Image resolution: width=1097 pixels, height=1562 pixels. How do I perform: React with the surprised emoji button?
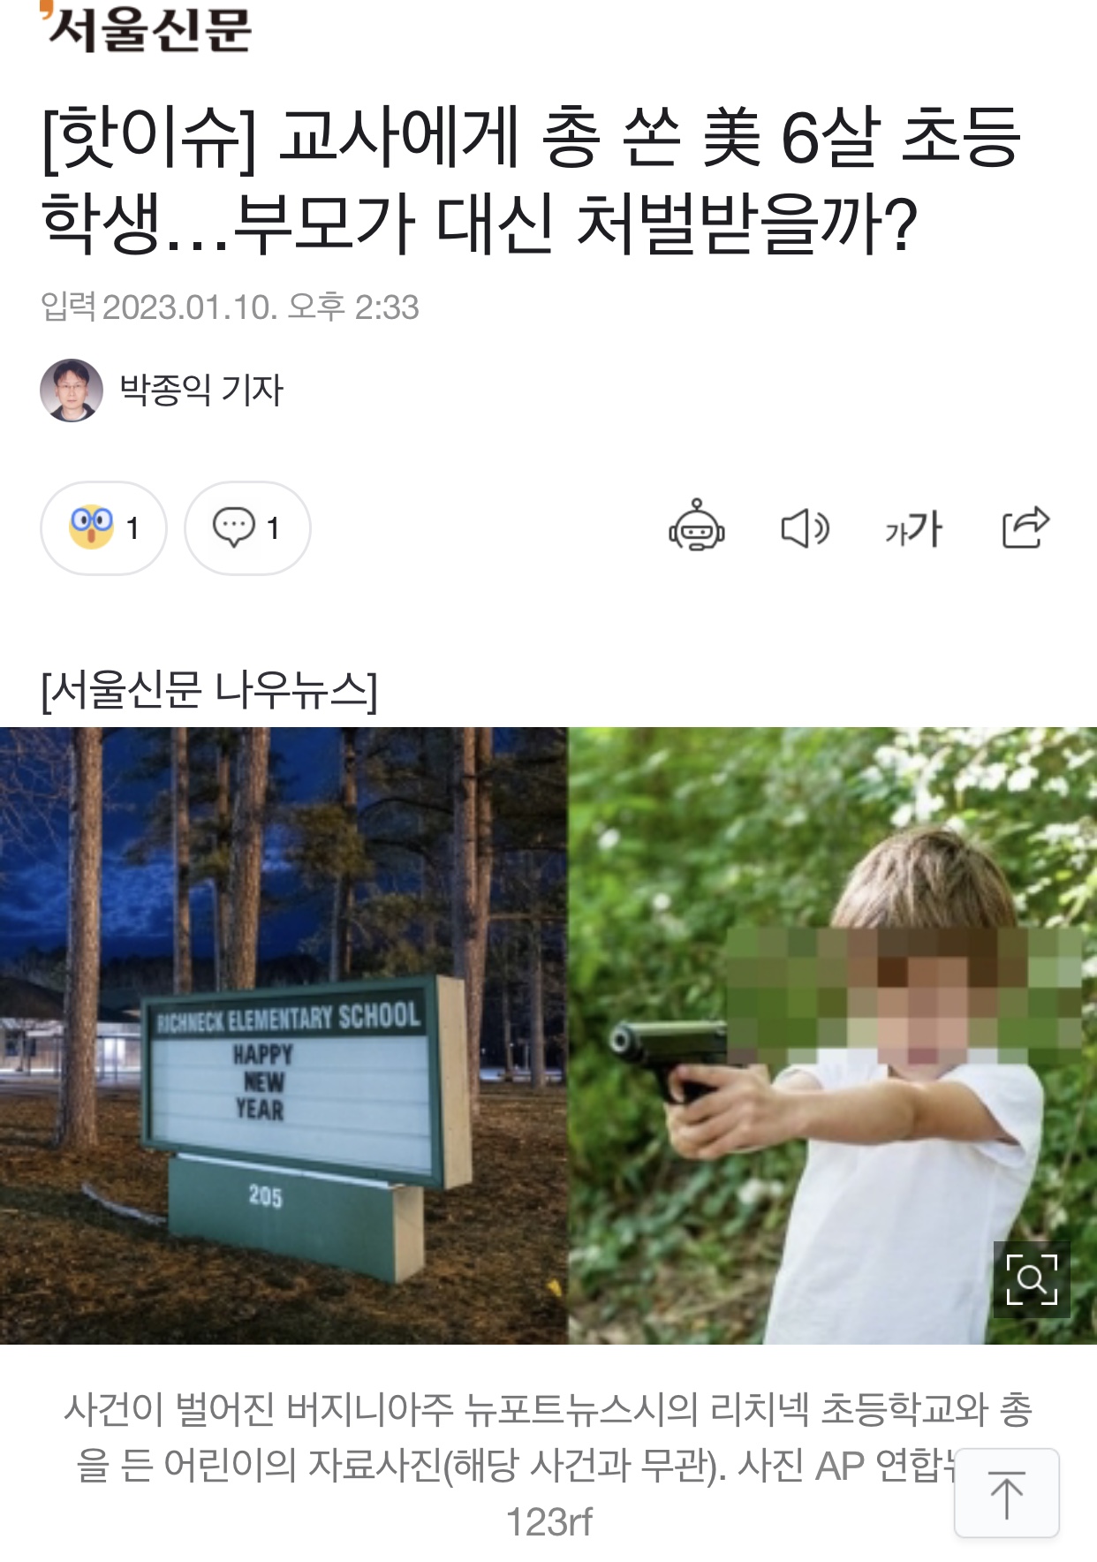[103, 528]
